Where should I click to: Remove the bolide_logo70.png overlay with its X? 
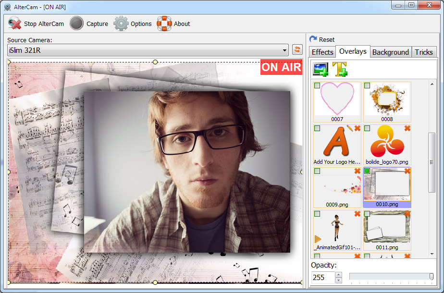tap(407, 128)
